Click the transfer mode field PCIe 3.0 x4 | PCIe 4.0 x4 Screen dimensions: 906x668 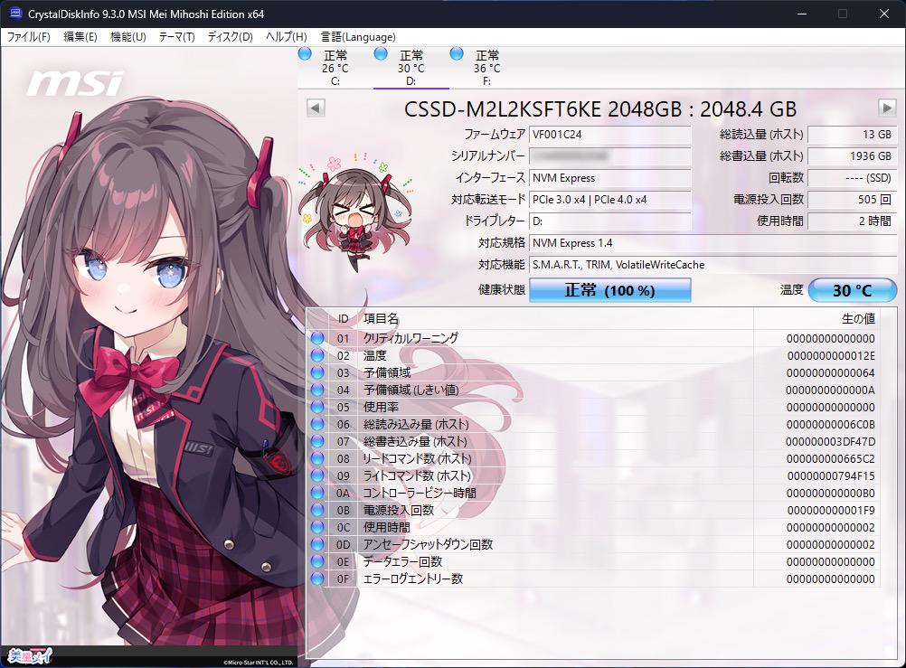click(610, 200)
